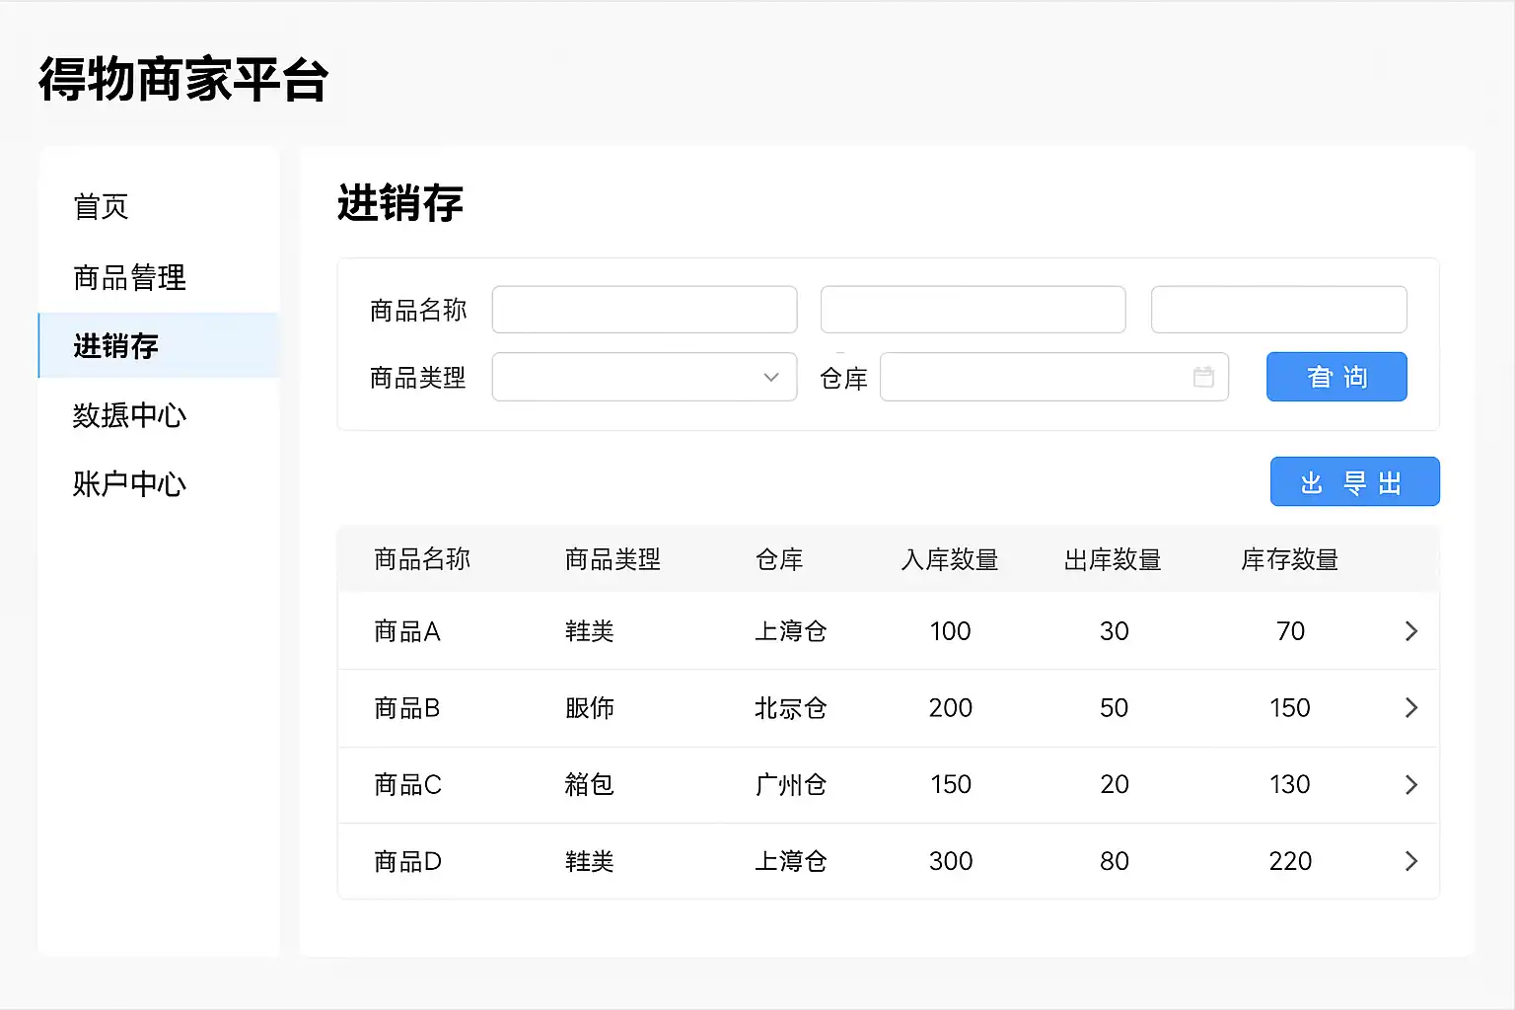Select the 商品C name cell
1515x1010 pixels.
coord(407,785)
